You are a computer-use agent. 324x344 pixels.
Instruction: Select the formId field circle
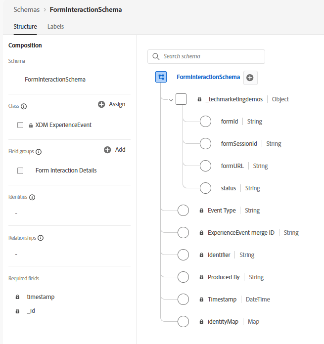(x=205, y=121)
